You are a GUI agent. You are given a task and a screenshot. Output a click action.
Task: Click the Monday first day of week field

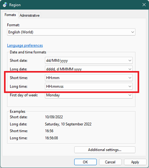click(89, 95)
